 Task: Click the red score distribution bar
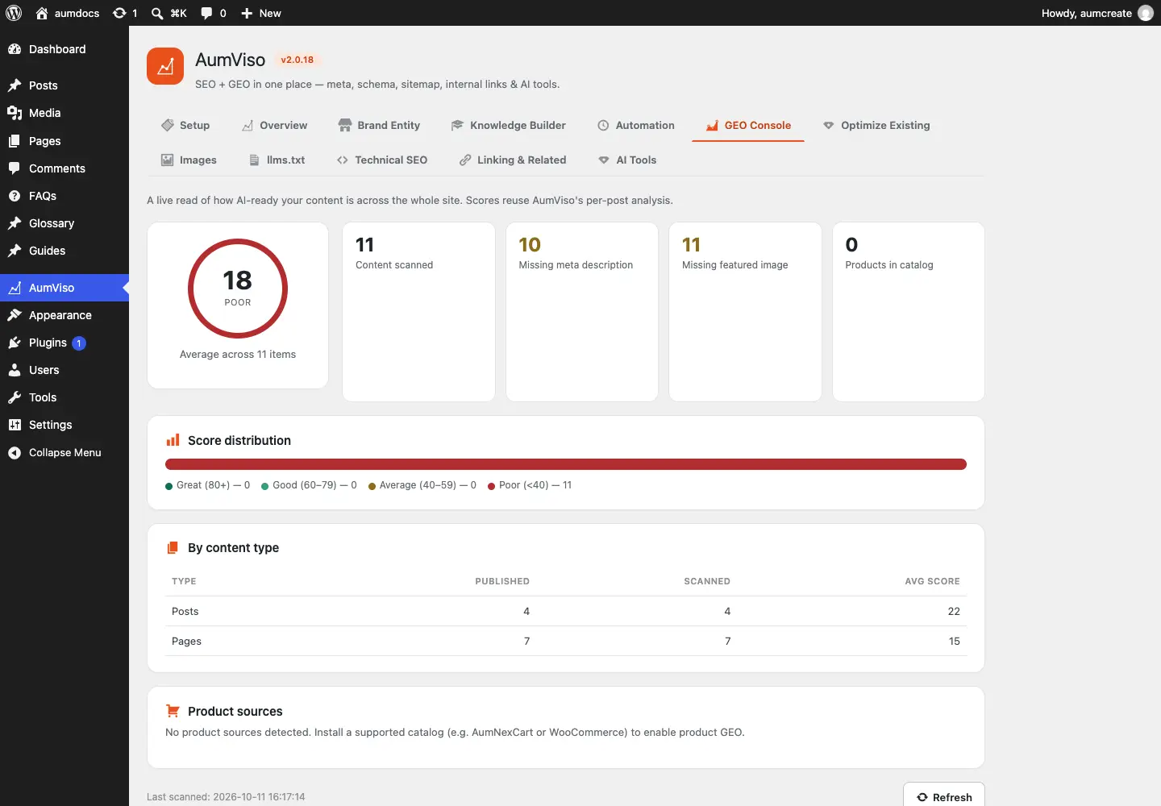566,464
